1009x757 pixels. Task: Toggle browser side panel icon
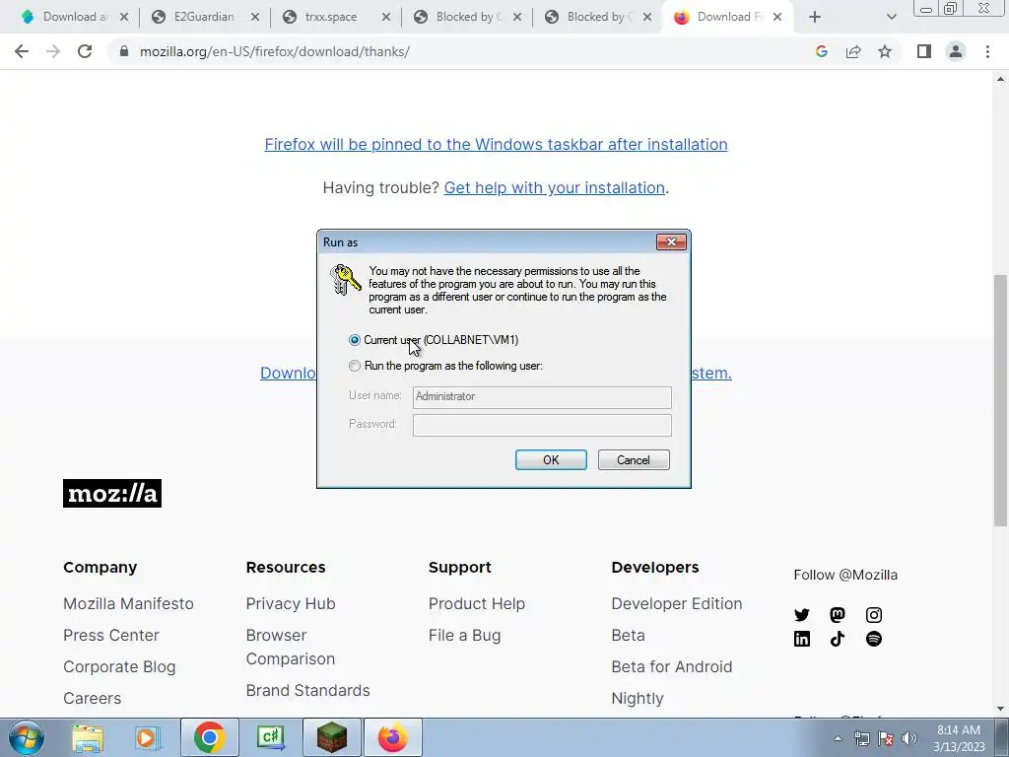924,51
